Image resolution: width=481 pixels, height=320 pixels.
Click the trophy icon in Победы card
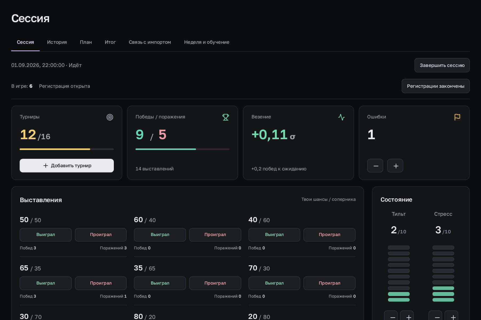[x=226, y=117]
